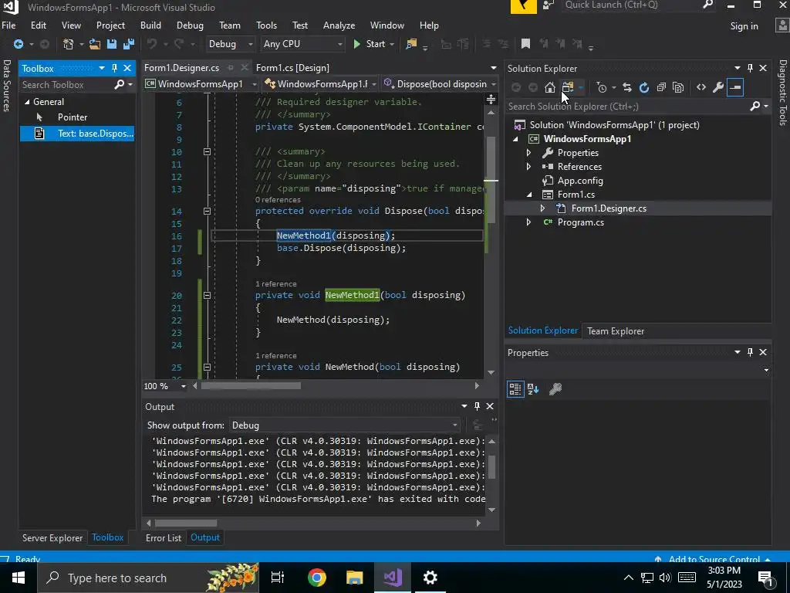
Task: Click Sync with Active Document icon
Action: coord(626,87)
